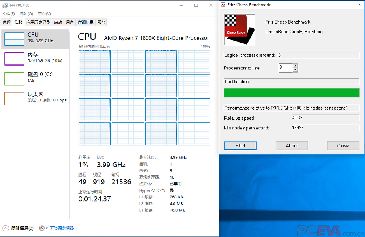Viewport: 365px width, 237px height.
Task: Open the 文件(F) menu
Action: pyautogui.click(x=9, y=14)
